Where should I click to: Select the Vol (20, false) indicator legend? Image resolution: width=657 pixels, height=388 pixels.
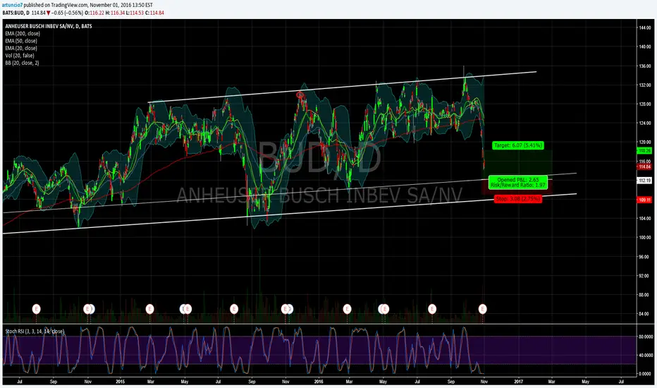(20, 55)
